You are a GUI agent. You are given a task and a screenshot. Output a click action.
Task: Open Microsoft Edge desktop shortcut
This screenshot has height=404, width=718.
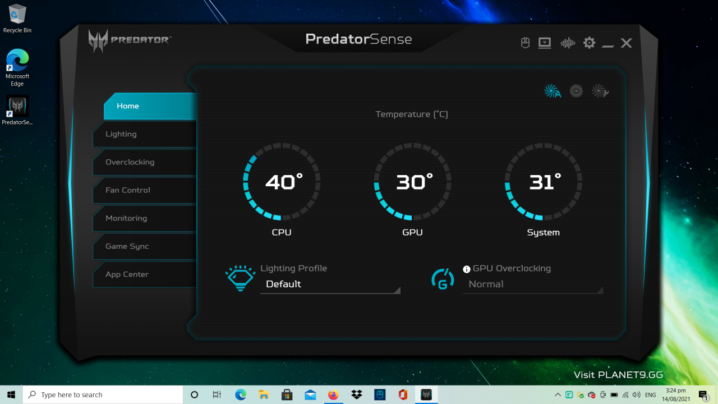pyautogui.click(x=17, y=68)
